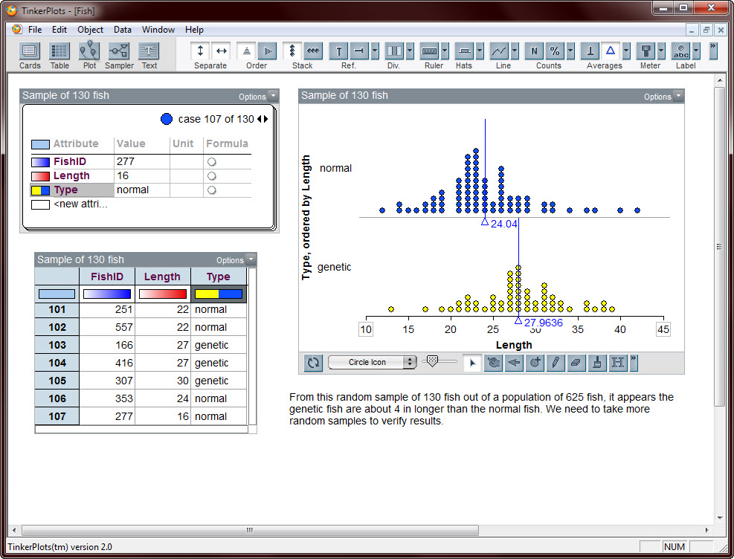This screenshot has width=734, height=559.
Task: Go to next case in card
Action: click(266, 119)
